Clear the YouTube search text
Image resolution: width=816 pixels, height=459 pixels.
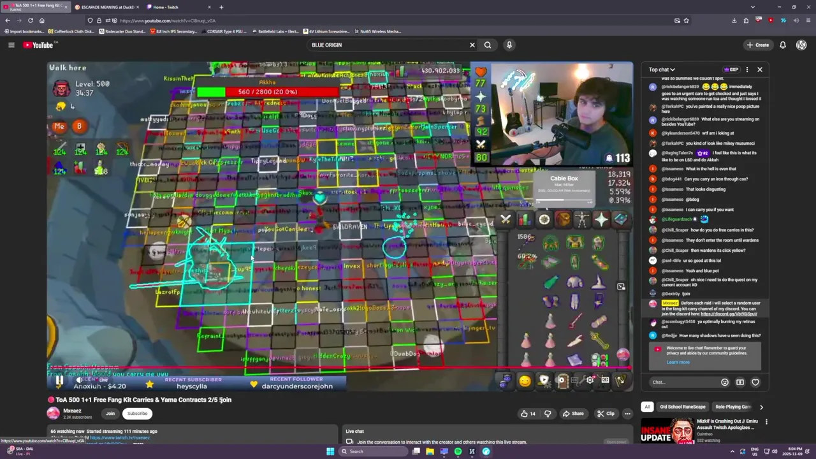point(472,45)
